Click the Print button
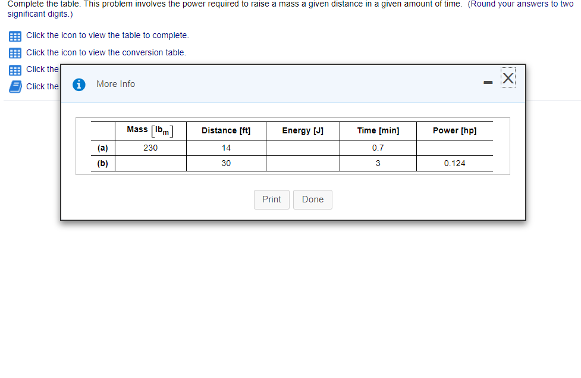 271,199
